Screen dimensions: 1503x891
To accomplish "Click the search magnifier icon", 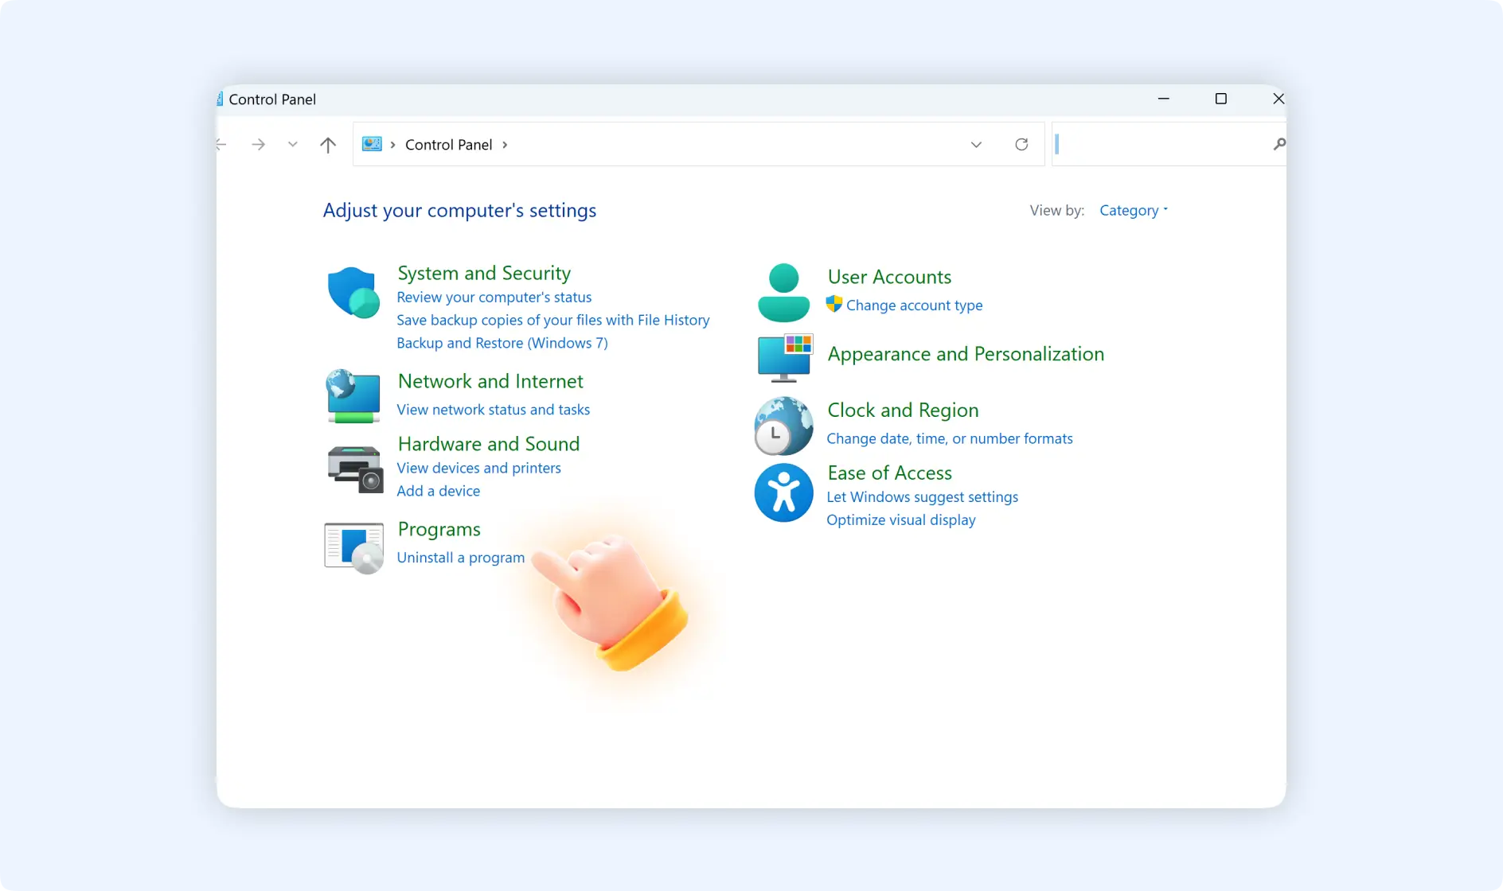I will coord(1279,144).
